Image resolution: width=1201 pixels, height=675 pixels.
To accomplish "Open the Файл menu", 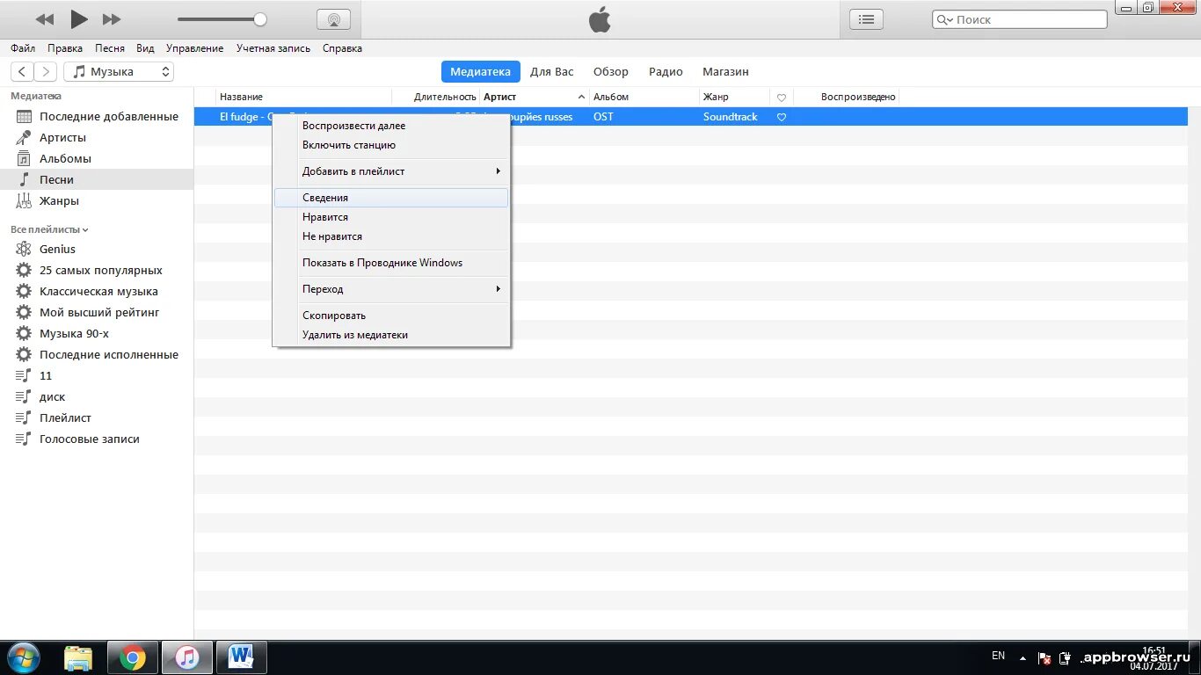I will tap(23, 48).
